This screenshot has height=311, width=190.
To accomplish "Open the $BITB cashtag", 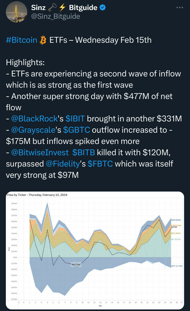I will click(x=84, y=152).
